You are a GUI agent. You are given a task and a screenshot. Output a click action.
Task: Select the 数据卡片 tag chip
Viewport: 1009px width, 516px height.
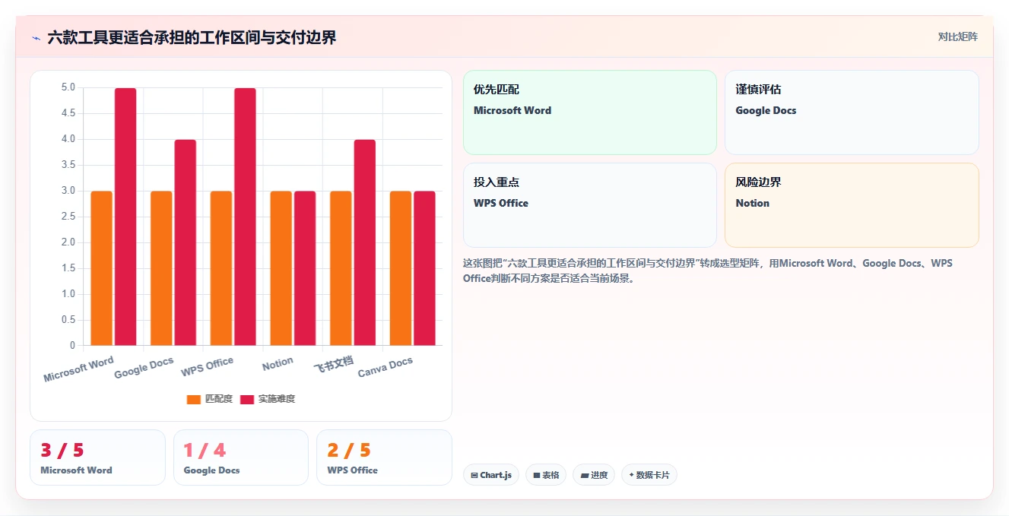tap(649, 475)
